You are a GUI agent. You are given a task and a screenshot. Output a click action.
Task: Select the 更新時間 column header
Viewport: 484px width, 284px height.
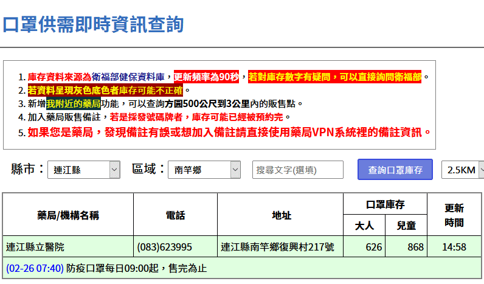click(x=454, y=215)
